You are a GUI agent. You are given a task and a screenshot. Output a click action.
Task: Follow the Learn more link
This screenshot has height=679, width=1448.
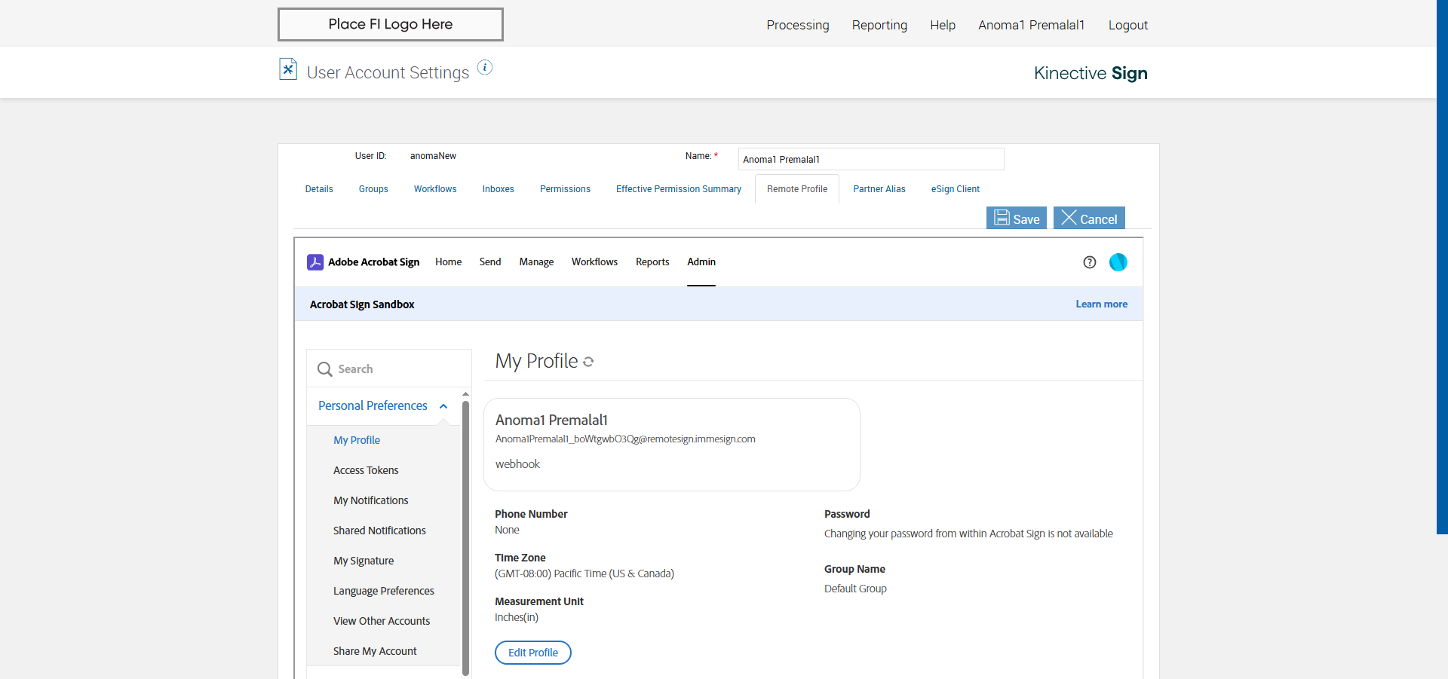tap(1101, 304)
